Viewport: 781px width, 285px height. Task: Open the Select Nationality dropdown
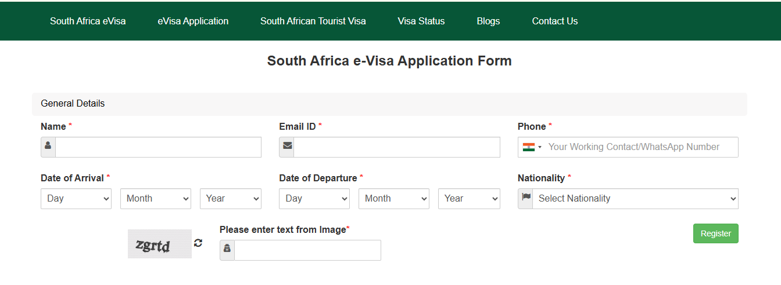click(635, 199)
